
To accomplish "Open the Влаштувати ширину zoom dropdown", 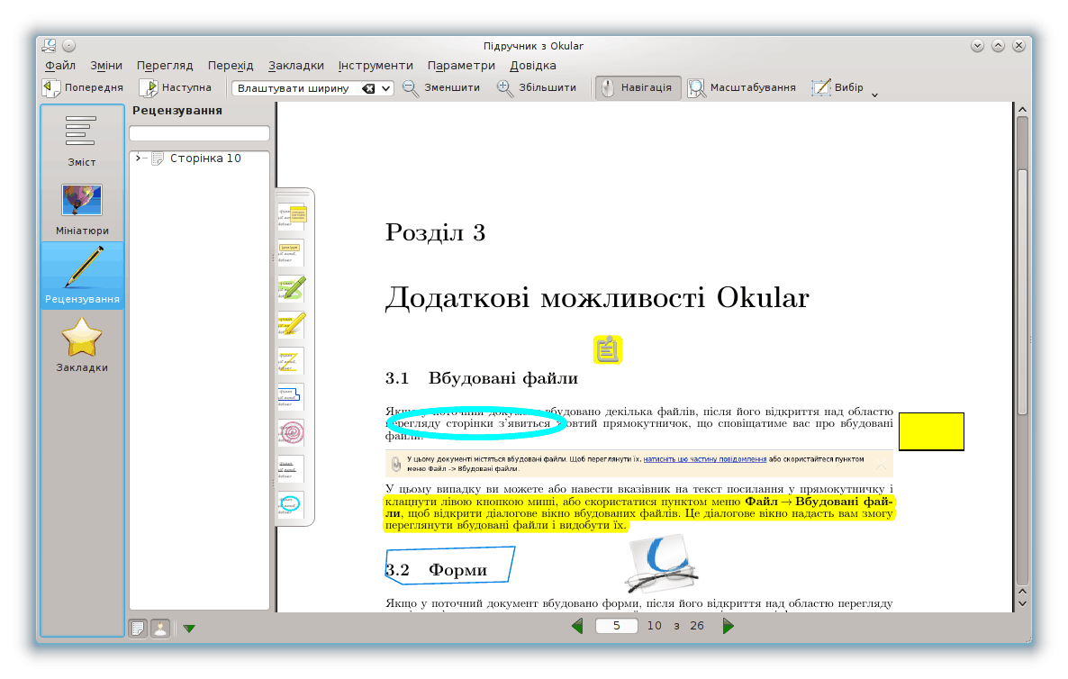I will click(386, 88).
